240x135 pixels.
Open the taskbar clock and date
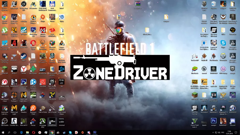pos(229,132)
